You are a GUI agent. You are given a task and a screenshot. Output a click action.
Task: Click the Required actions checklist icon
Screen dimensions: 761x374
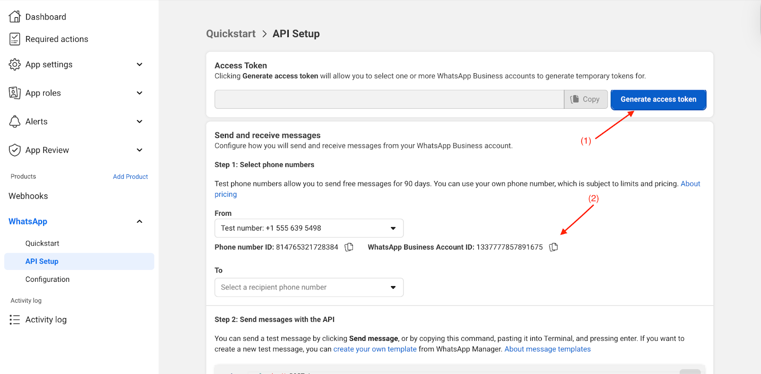click(x=15, y=39)
